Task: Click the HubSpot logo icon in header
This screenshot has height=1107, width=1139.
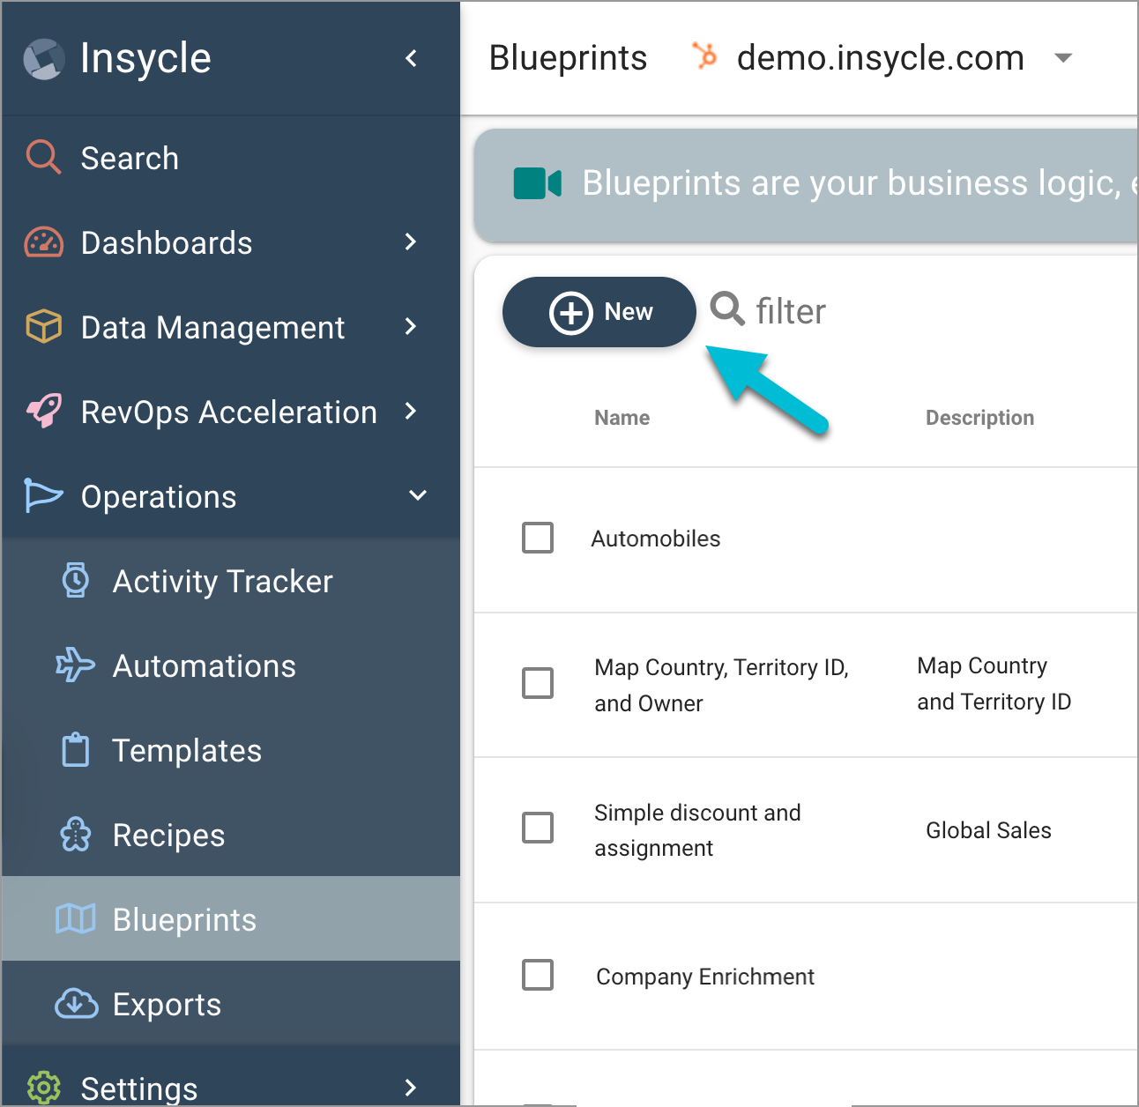Action: click(704, 56)
